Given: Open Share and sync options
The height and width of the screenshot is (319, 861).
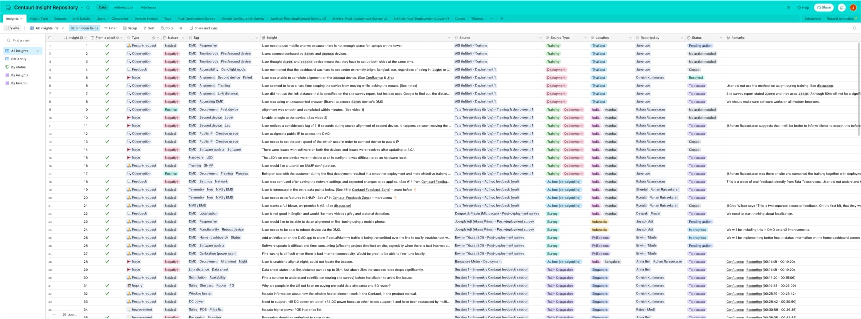Looking at the screenshot, I should 203,28.
